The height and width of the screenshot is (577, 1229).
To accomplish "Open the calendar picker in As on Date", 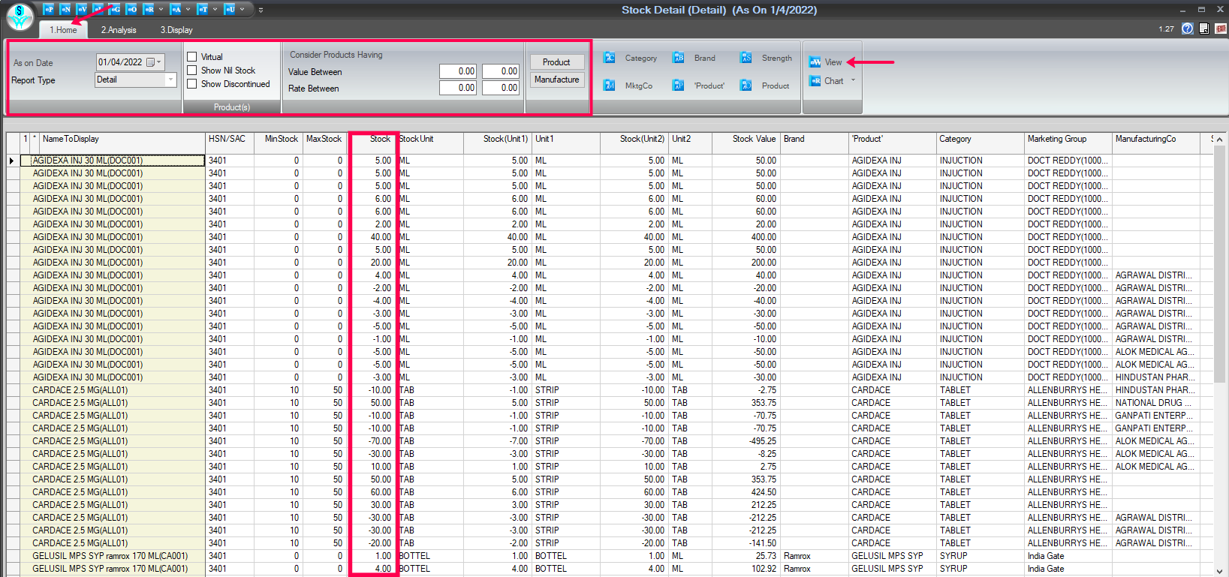I will pyautogui.click(x=150, y=62).
